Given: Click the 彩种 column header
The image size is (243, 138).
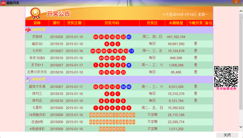Looking at the screenshot, I should click(x=37, y=23).
